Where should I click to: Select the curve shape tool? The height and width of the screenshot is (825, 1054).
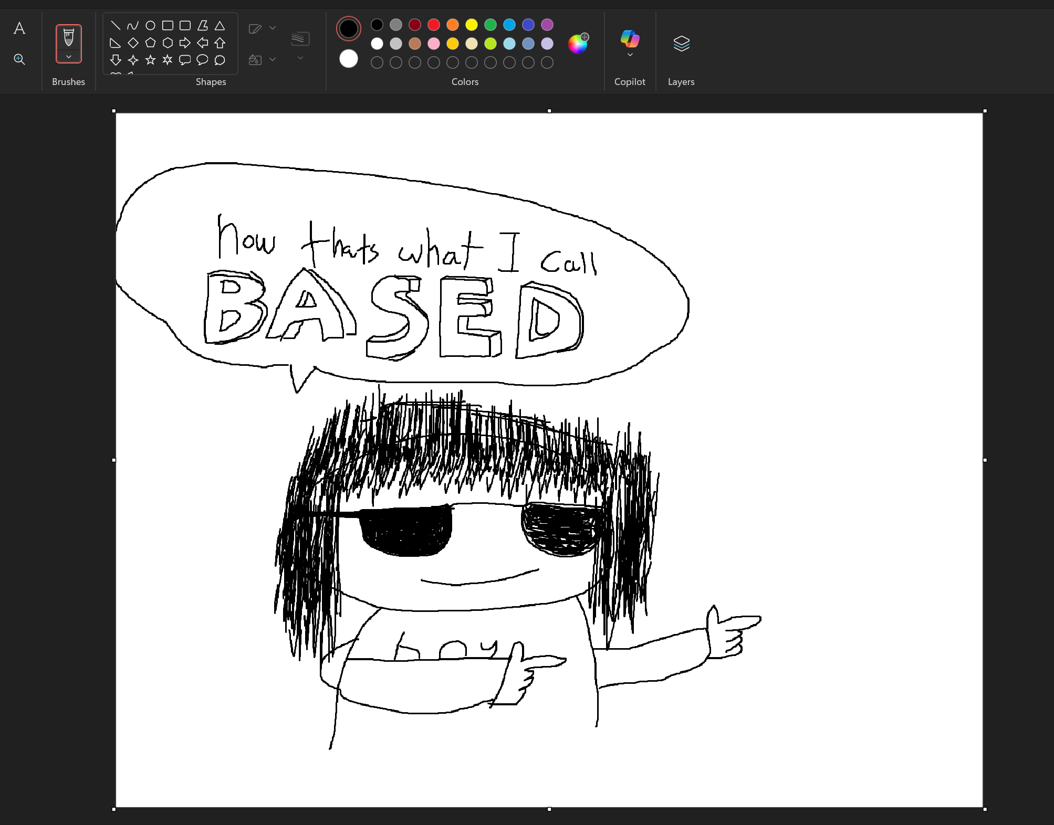133,25
